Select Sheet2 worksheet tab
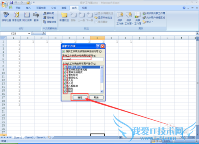This screenshot has width=199, height=144. (x=29, y=138)
